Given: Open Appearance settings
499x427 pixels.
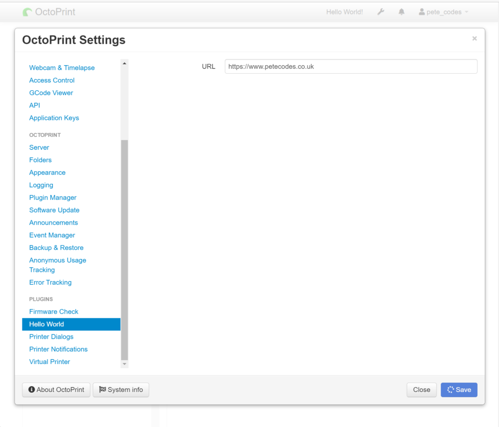Looking at the screenshot, I should [47, 173].
